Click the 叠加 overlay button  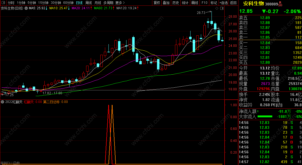166,3
